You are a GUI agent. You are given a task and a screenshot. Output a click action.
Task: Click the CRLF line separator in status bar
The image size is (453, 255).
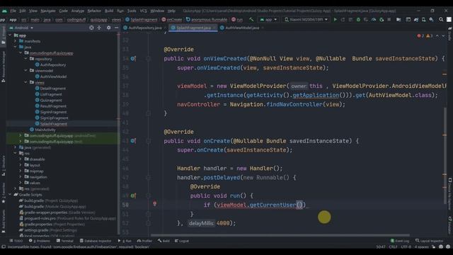(393, 246)
